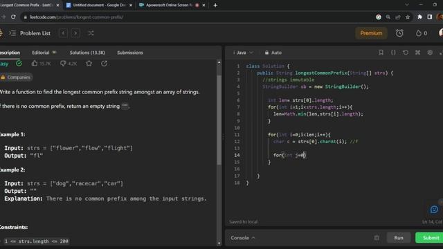This screenshot has height=249, width=443.
Task: Switch to the Submissions tab
Action: click(x=130, y=53)
